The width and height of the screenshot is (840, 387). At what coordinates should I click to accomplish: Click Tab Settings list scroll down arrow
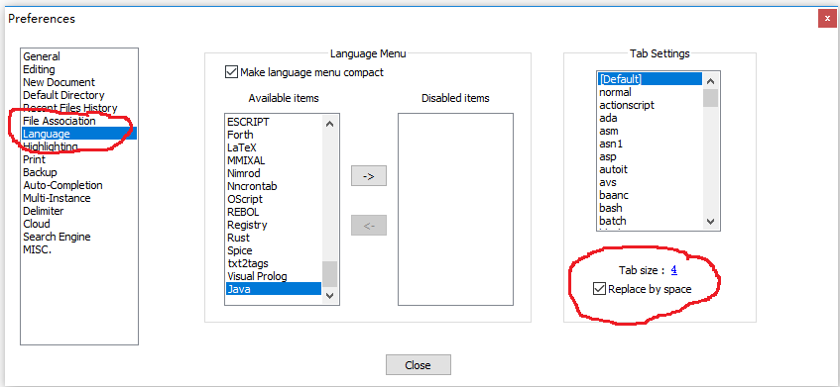pos(711,221)
